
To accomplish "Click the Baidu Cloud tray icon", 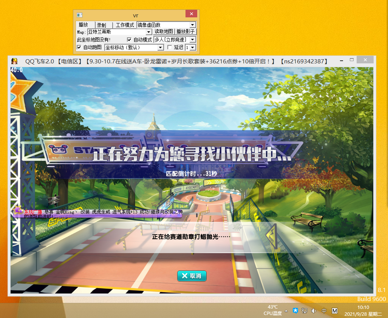I will pos(295,310).
